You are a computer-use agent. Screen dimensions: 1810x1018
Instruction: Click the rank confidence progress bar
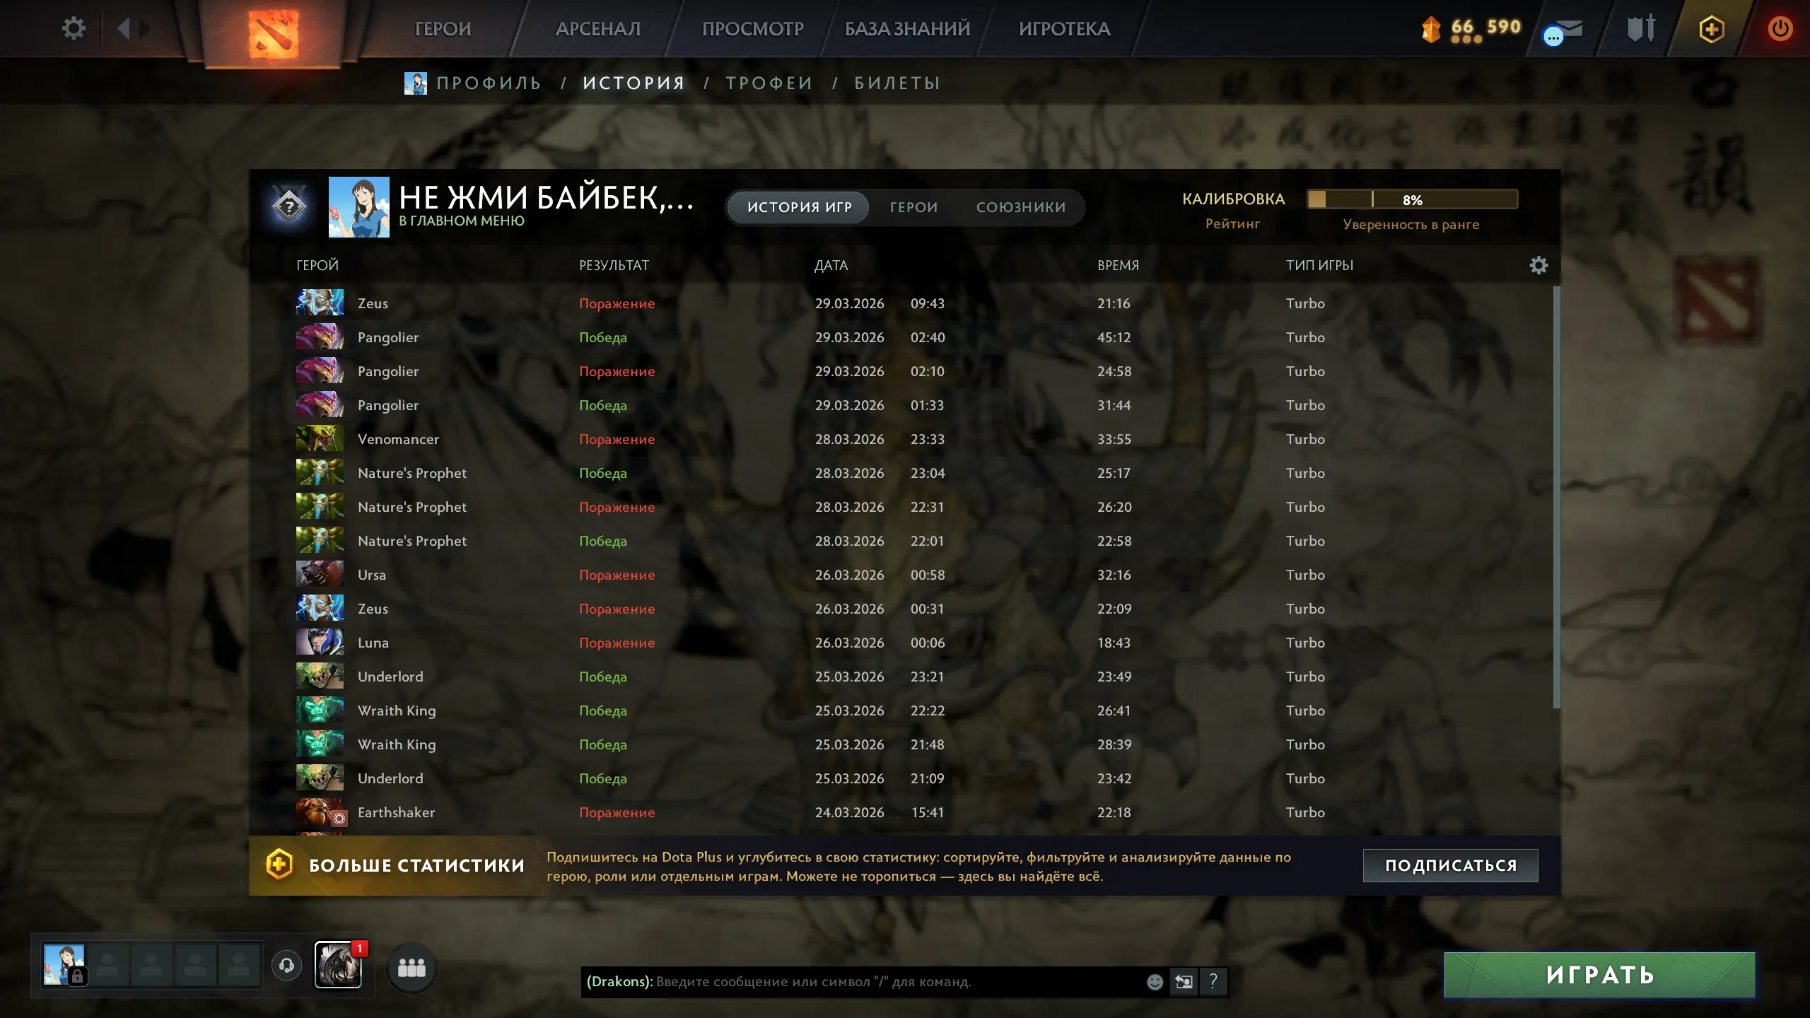(1412, 199)
